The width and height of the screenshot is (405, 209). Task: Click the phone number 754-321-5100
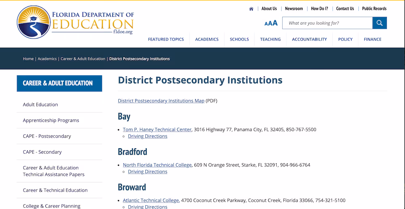point(330,200)
